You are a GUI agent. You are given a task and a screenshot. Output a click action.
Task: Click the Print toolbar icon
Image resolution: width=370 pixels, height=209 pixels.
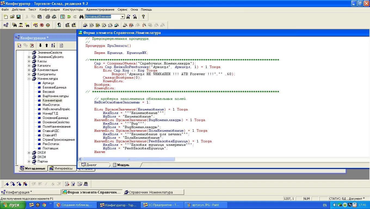tap(48, 17)
